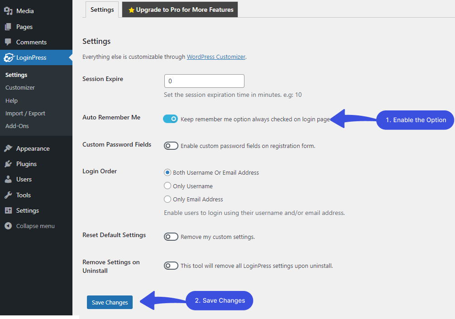Follow the WordPress Customizer link
Viewport: 455px width, 319px height.
point(216,57)
